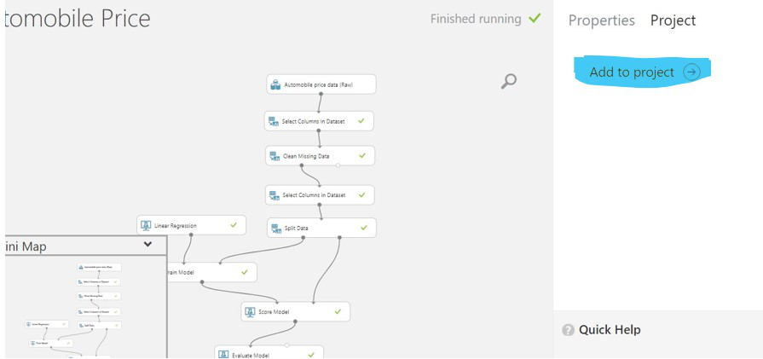
Task: Collapse the Mini Map panel chevron
Action: pyautogui.click(x=147, y=245)
